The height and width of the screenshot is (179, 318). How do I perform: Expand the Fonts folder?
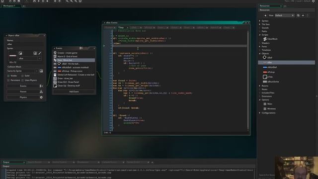click(x=259, y=46)
